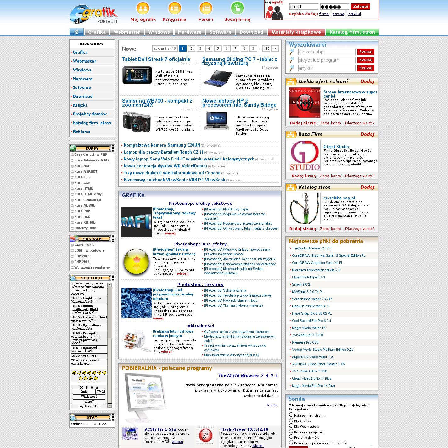Click the AC3Filter program icon

130,434
